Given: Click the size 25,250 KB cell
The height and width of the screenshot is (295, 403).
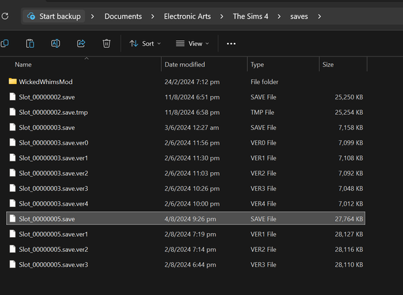Looking at the screenshot, I should 349,97.
